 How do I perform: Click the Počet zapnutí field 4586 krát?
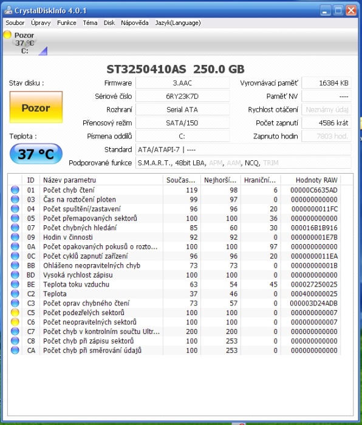[326, 123]
